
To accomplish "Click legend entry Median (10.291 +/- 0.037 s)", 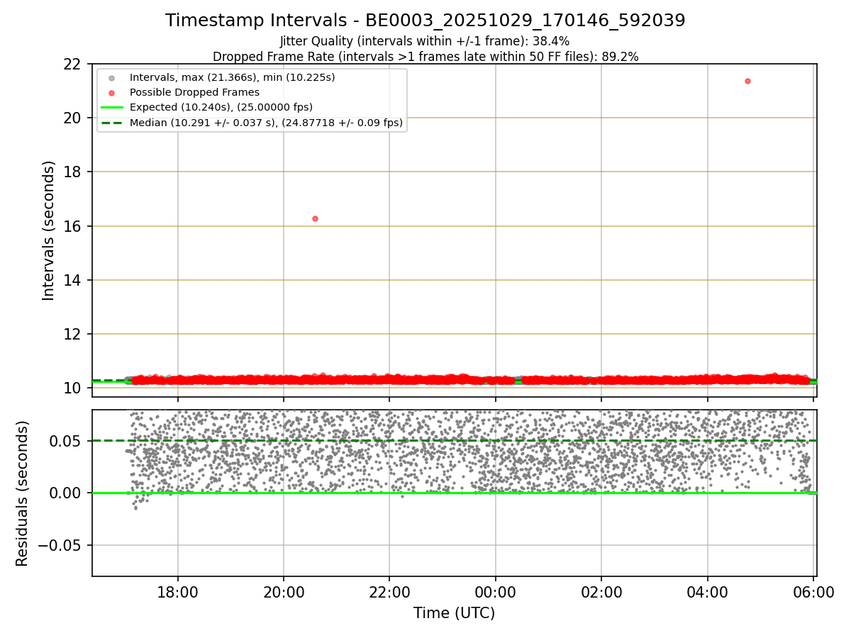I will [266, 123].
